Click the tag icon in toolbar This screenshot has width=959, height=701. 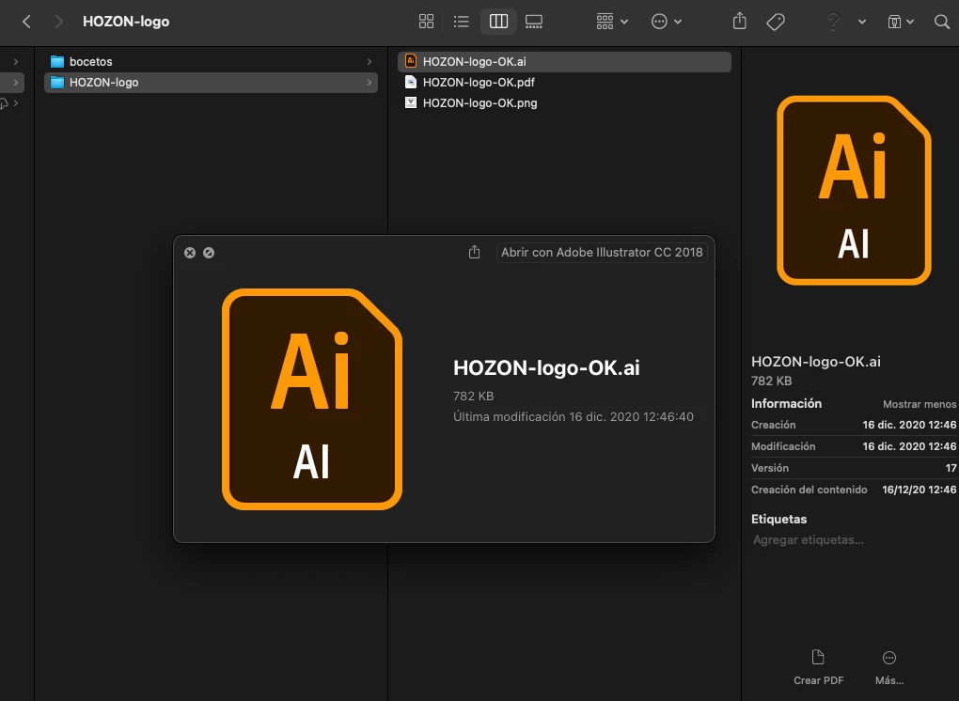776,22
